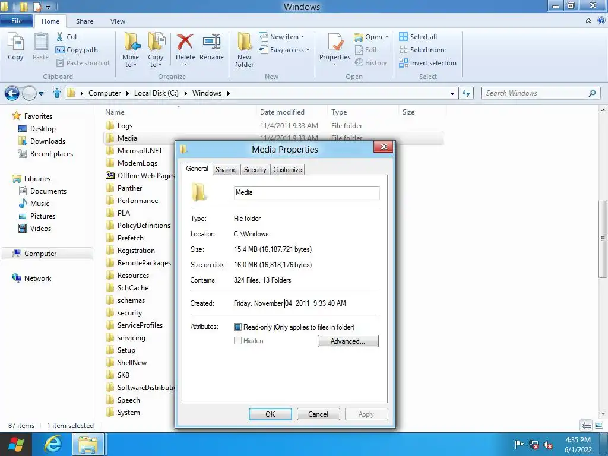Viewport: 608px width, 456px height.
Task: Click the vertical scrollbar thumb of file list
Action: pos(603,239)
